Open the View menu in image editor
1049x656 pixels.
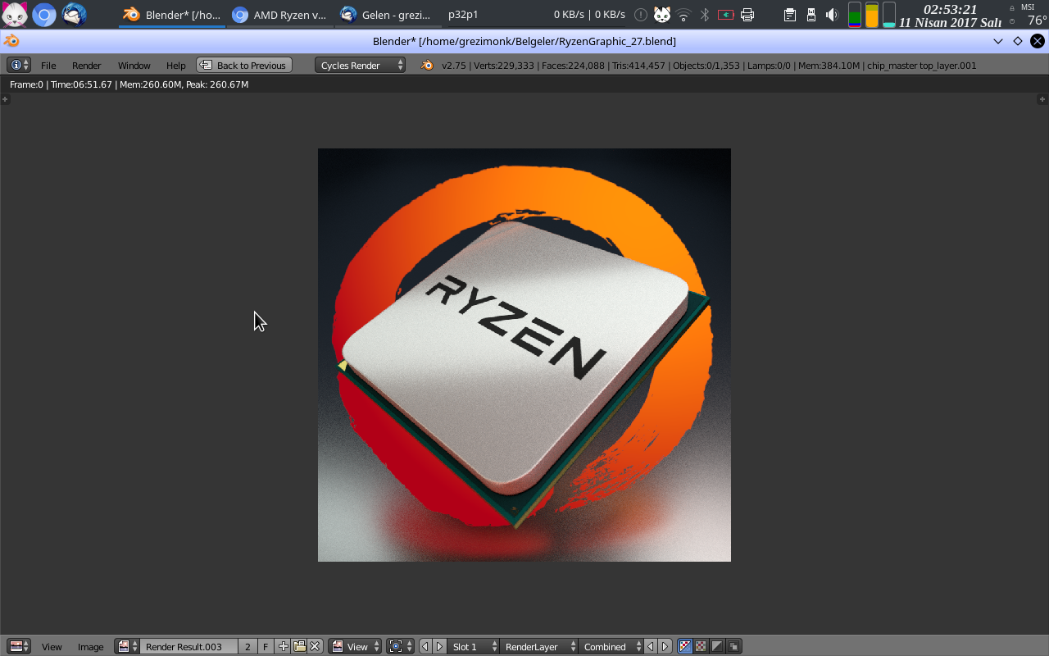[x=52, y=647]
